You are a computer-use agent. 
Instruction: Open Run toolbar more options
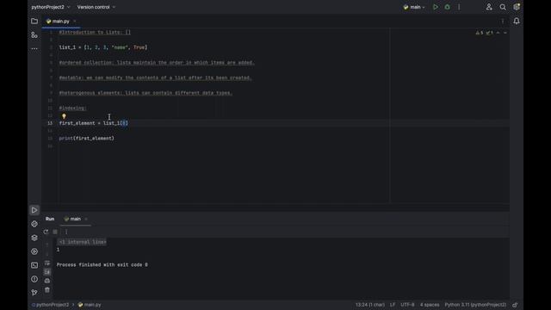66,232
